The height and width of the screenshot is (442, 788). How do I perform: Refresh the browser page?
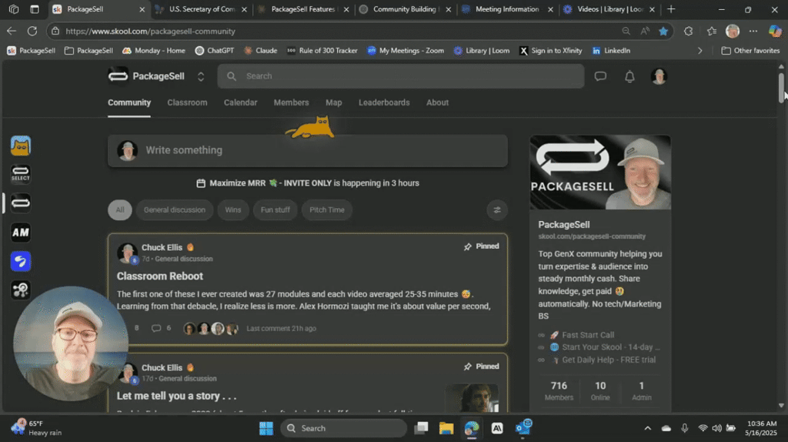[32, 31]
